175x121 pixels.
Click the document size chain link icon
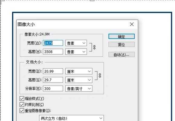coord(100,76)
